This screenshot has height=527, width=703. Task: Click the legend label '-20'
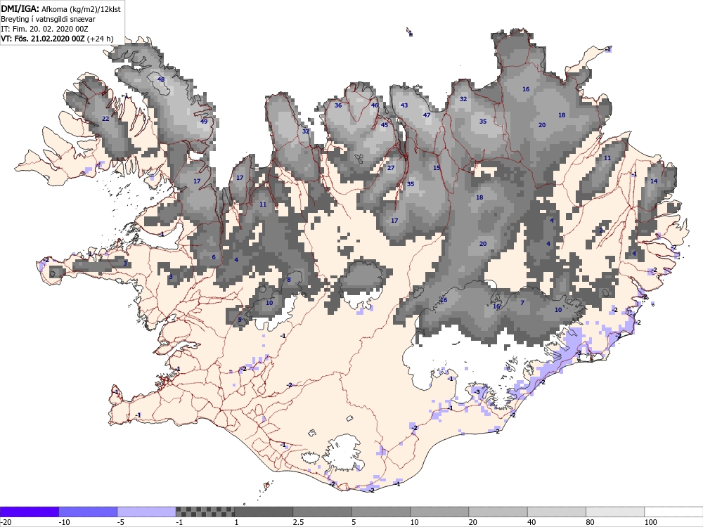(6, 522)
